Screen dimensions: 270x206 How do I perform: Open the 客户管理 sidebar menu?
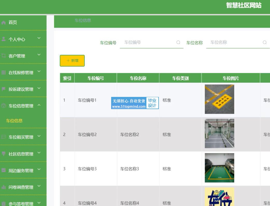tap(23, 55)
